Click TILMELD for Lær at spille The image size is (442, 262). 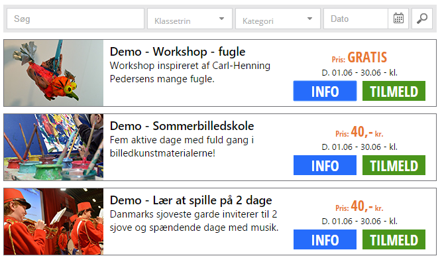(x=394, y=239)
